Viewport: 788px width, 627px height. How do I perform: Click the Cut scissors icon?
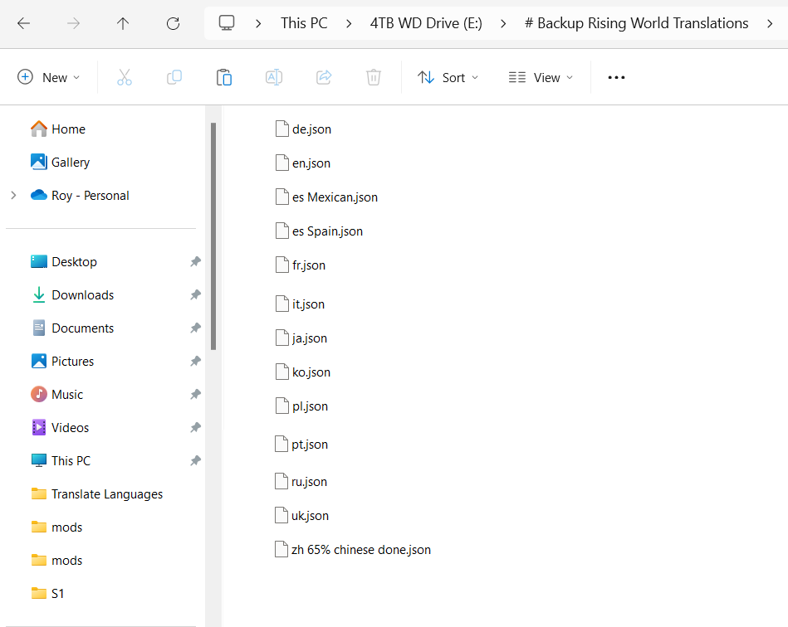click(x=125, y=77)
